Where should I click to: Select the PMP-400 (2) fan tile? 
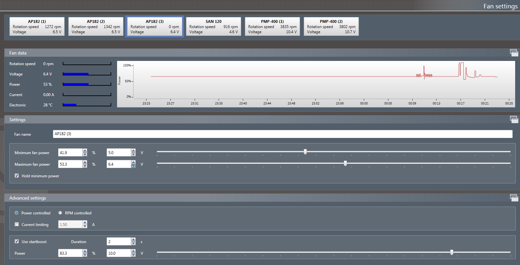click(x=331, y=26)
